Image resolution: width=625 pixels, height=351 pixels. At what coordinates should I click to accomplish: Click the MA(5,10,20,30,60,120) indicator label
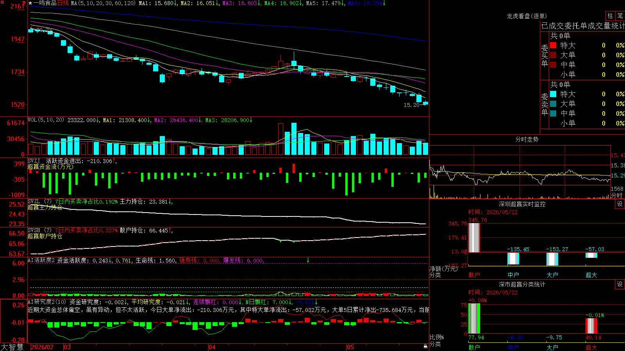[x=103, y=3]
